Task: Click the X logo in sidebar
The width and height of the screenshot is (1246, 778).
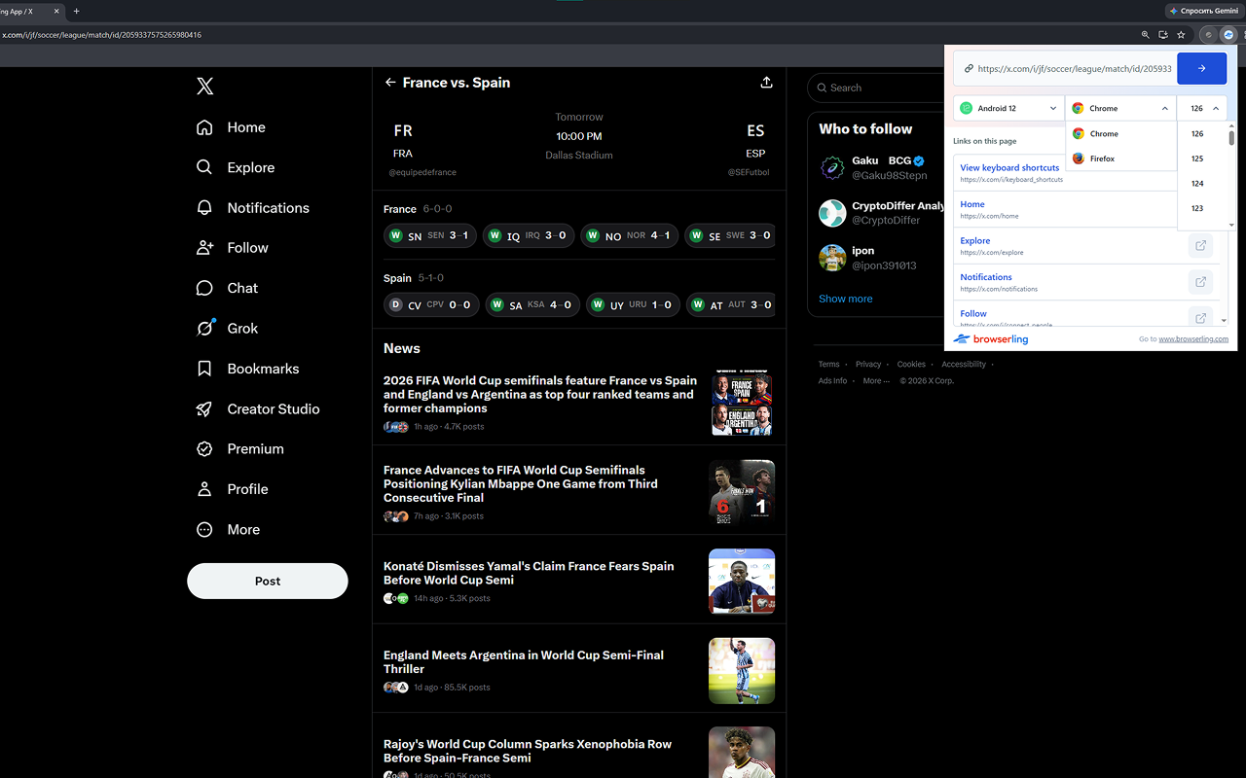Action: click(x=204, y=87)
